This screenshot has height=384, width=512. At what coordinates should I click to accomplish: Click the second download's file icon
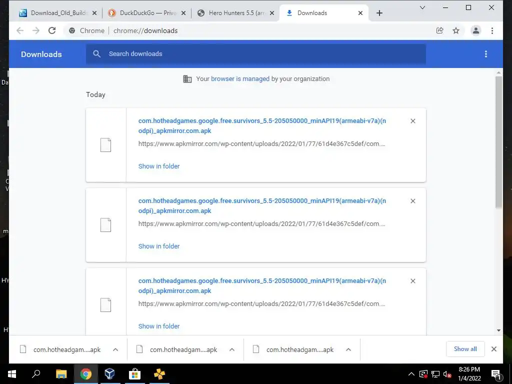coord(106,225)
